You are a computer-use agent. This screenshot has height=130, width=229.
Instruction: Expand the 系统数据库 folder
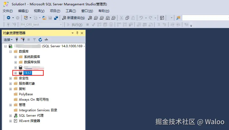[x=16, y=57]
